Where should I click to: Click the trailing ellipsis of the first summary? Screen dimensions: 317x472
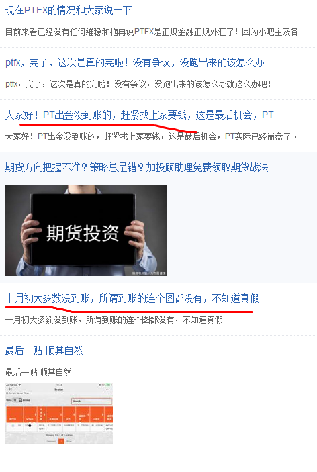[302, 32]
